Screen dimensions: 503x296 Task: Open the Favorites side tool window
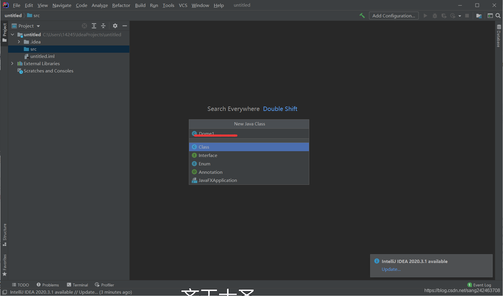coord(5,265)
